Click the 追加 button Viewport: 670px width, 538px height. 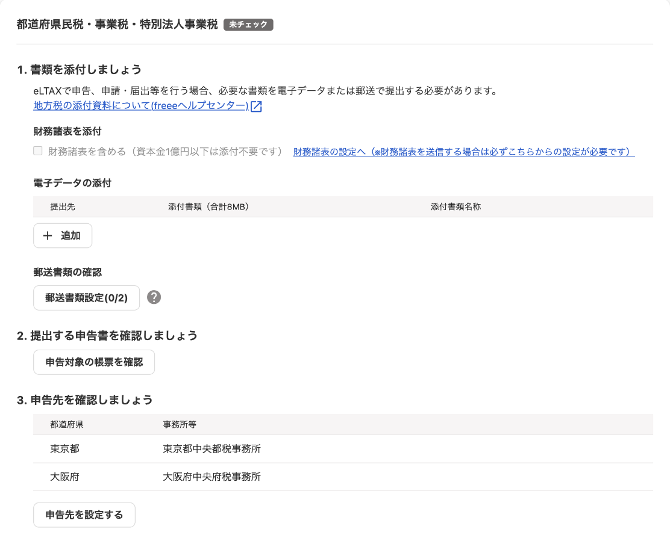tap(63, 235)
